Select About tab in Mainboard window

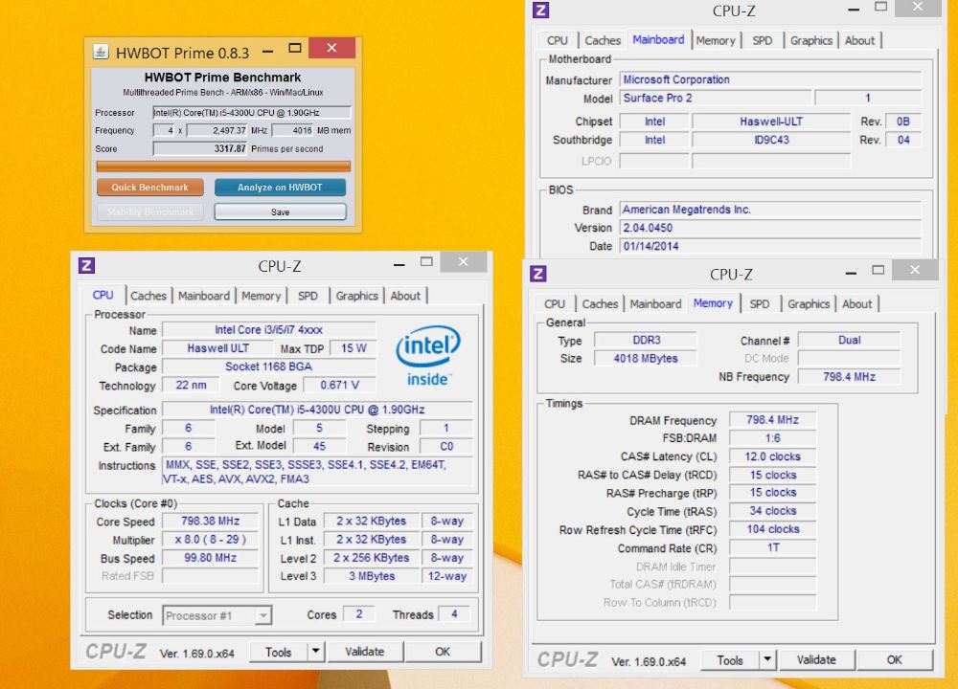click(x=860, y=41)
